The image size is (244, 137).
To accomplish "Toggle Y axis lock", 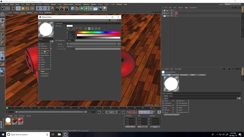I will click(x=43, y=8).
